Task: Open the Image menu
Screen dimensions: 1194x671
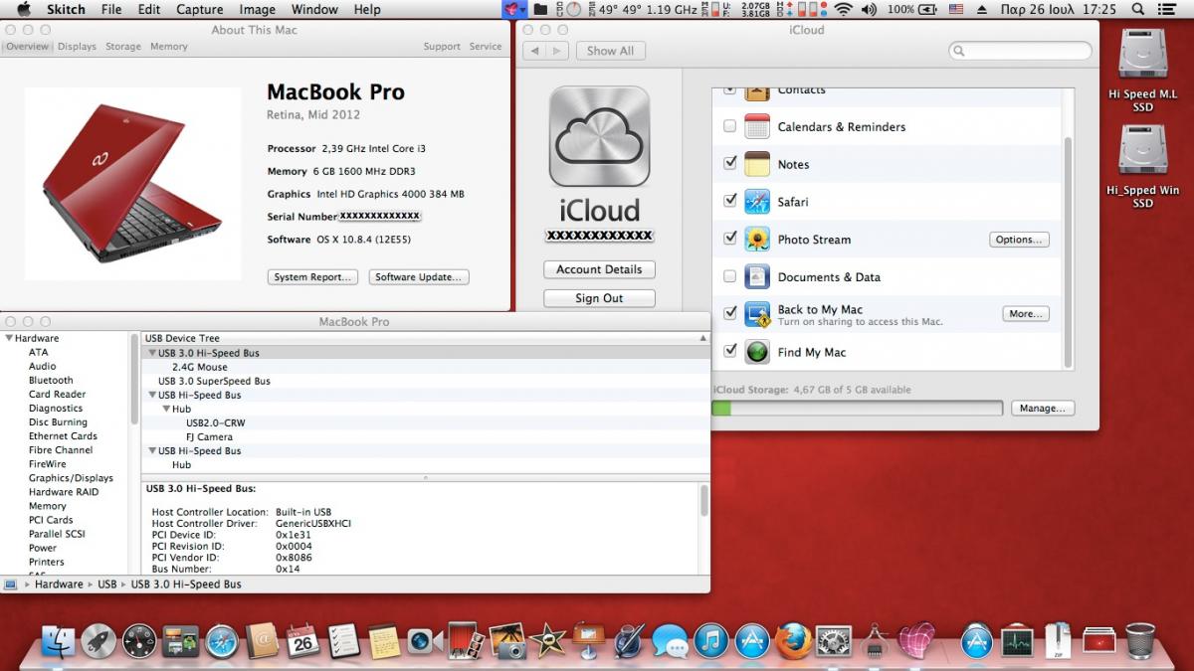Action: (257, 9)
